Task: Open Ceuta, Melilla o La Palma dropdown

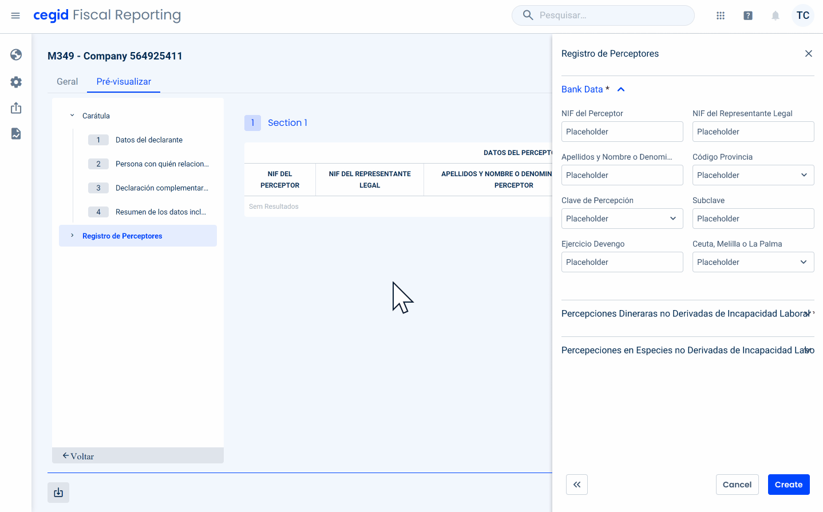Action: 753,262
